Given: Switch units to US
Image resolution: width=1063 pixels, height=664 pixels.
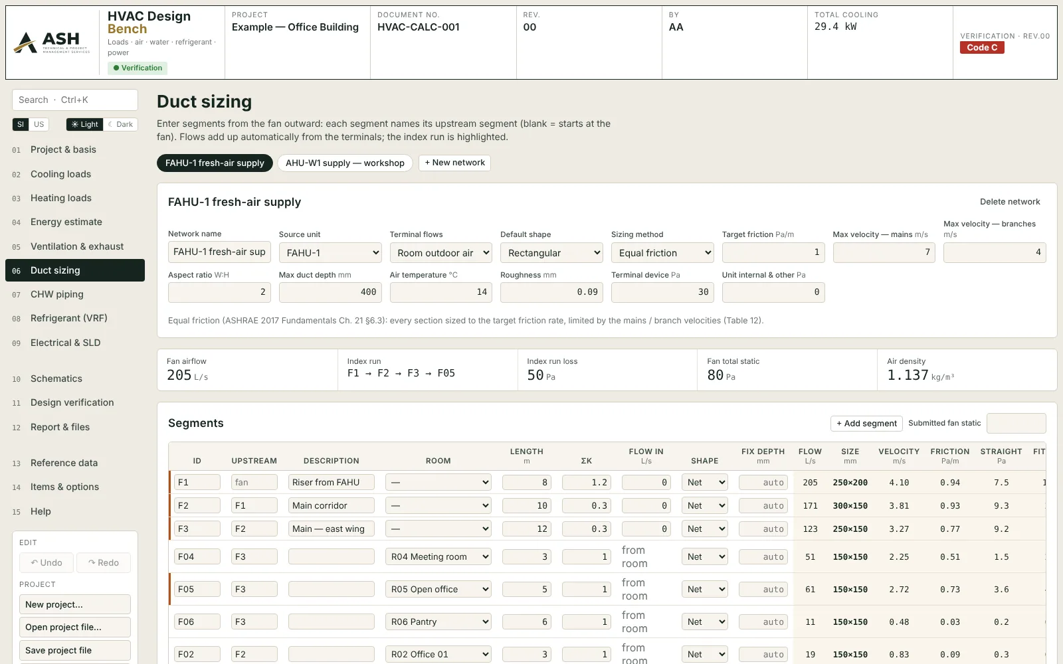Looking at the screenshot, I should pyautogui.click(x=39, y=124).
